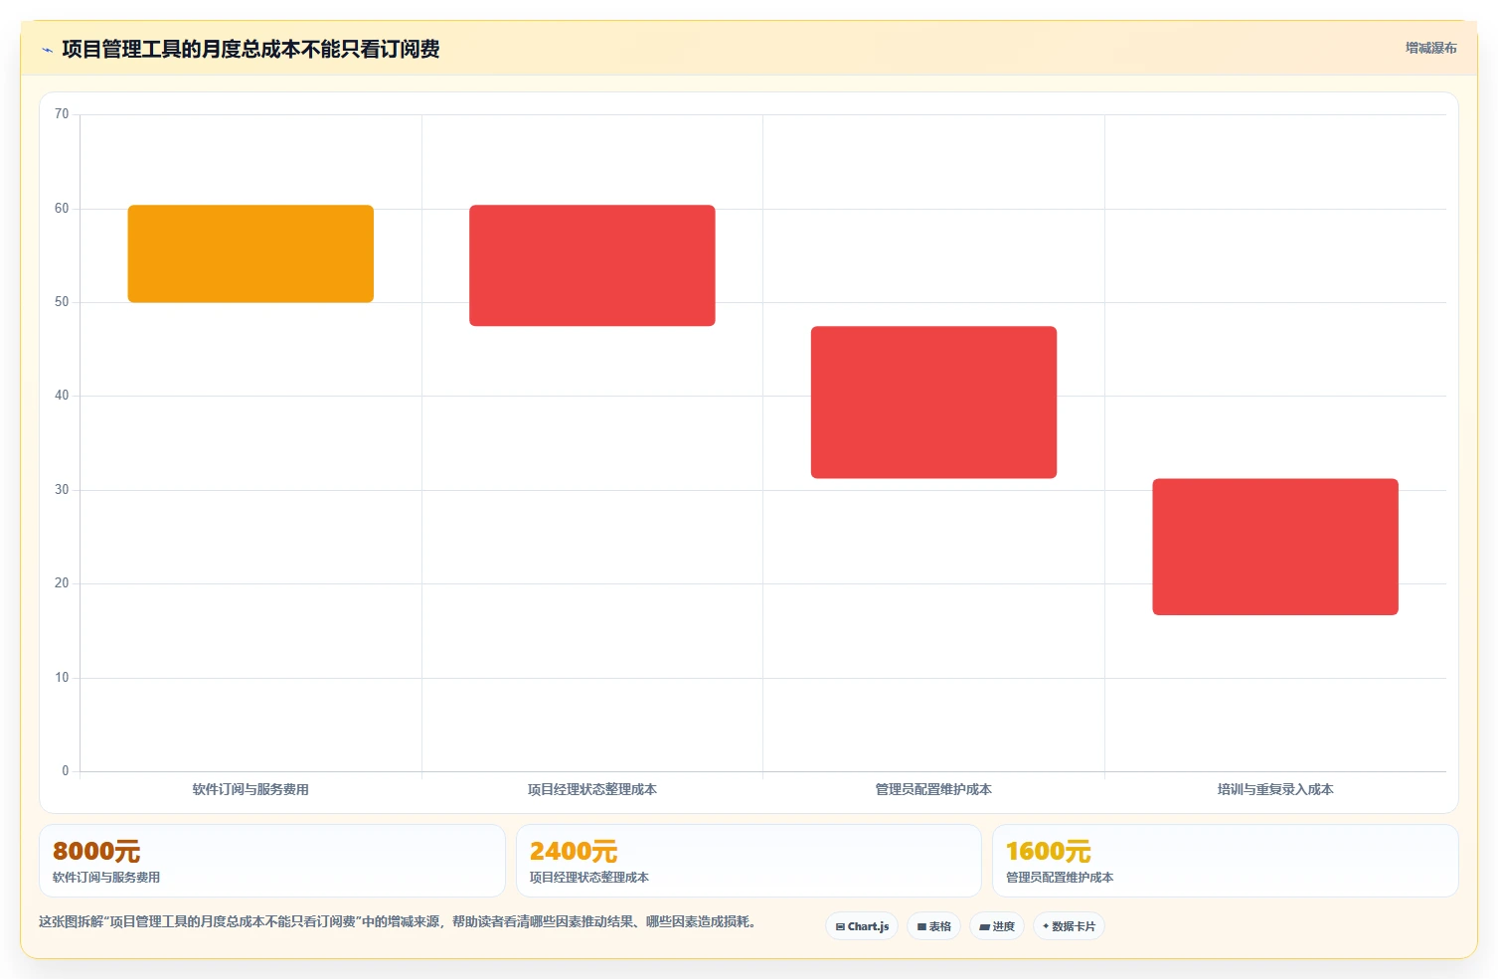Click the 2400元 data card
This screenshot has height=979, width=1498.
point(749,861)
